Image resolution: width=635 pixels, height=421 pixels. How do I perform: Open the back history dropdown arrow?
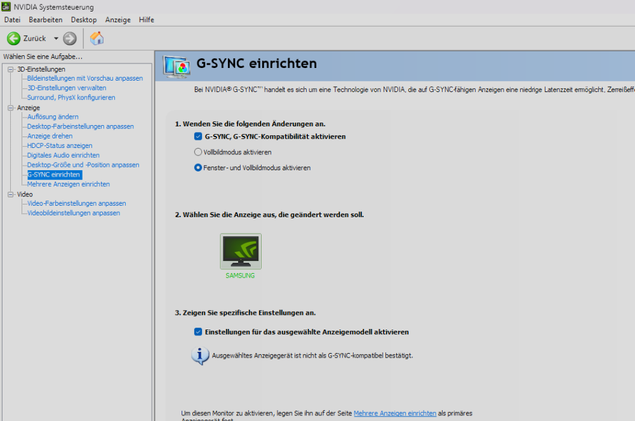tap(56, 39)
